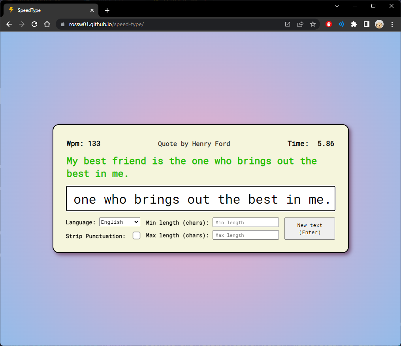The height and width of the screenshot is (346, 401).
Task: Open the tab search chevron
Action: pyautogui.click(x=337, y=6)
